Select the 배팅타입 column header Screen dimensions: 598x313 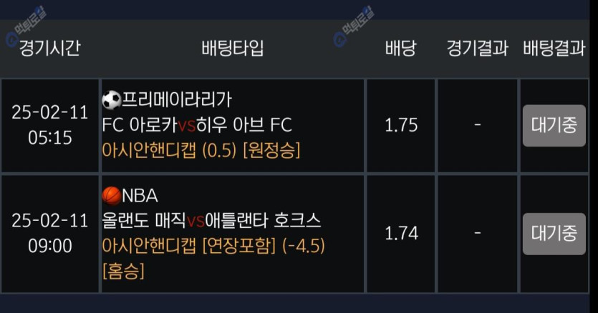point(233,49)
